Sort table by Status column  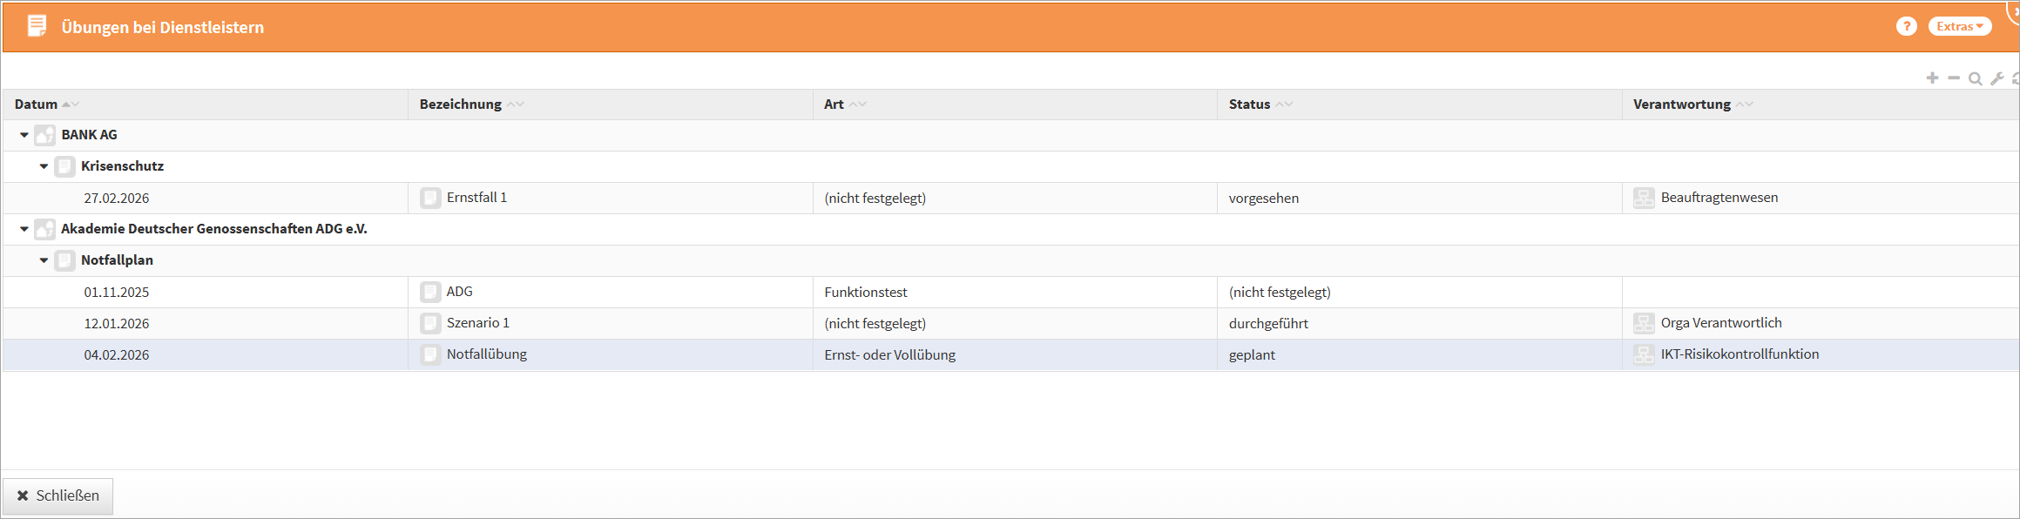pos(1249,104)
